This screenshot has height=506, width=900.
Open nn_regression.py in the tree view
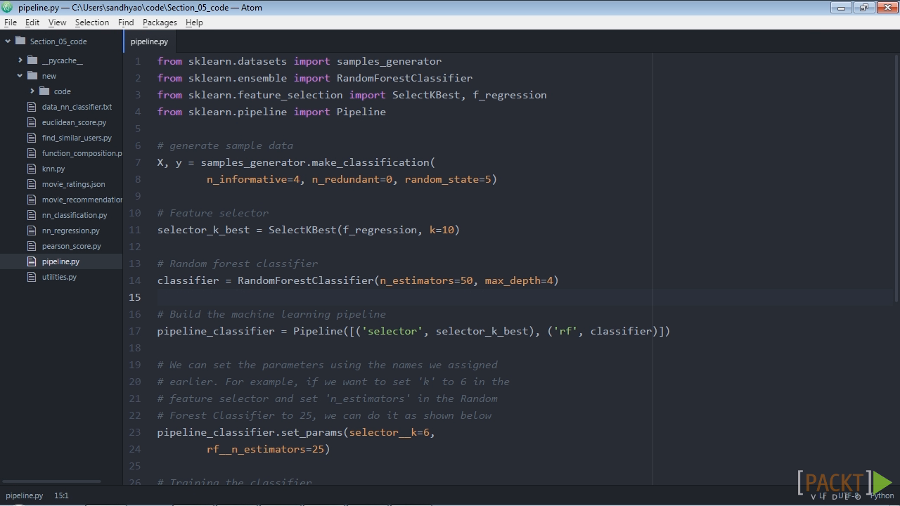pyautogui.click(x=70, y=231)
